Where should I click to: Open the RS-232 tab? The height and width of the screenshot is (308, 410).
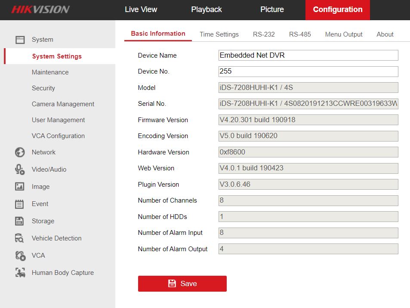(x=264, y=34)
